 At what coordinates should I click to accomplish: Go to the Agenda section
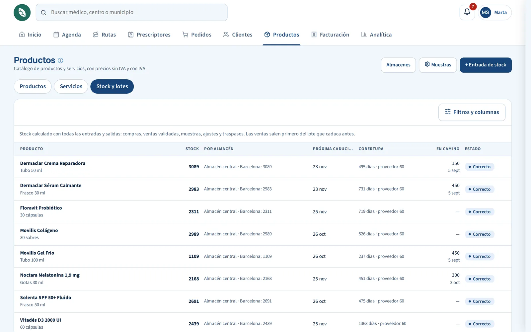[67, 35]
